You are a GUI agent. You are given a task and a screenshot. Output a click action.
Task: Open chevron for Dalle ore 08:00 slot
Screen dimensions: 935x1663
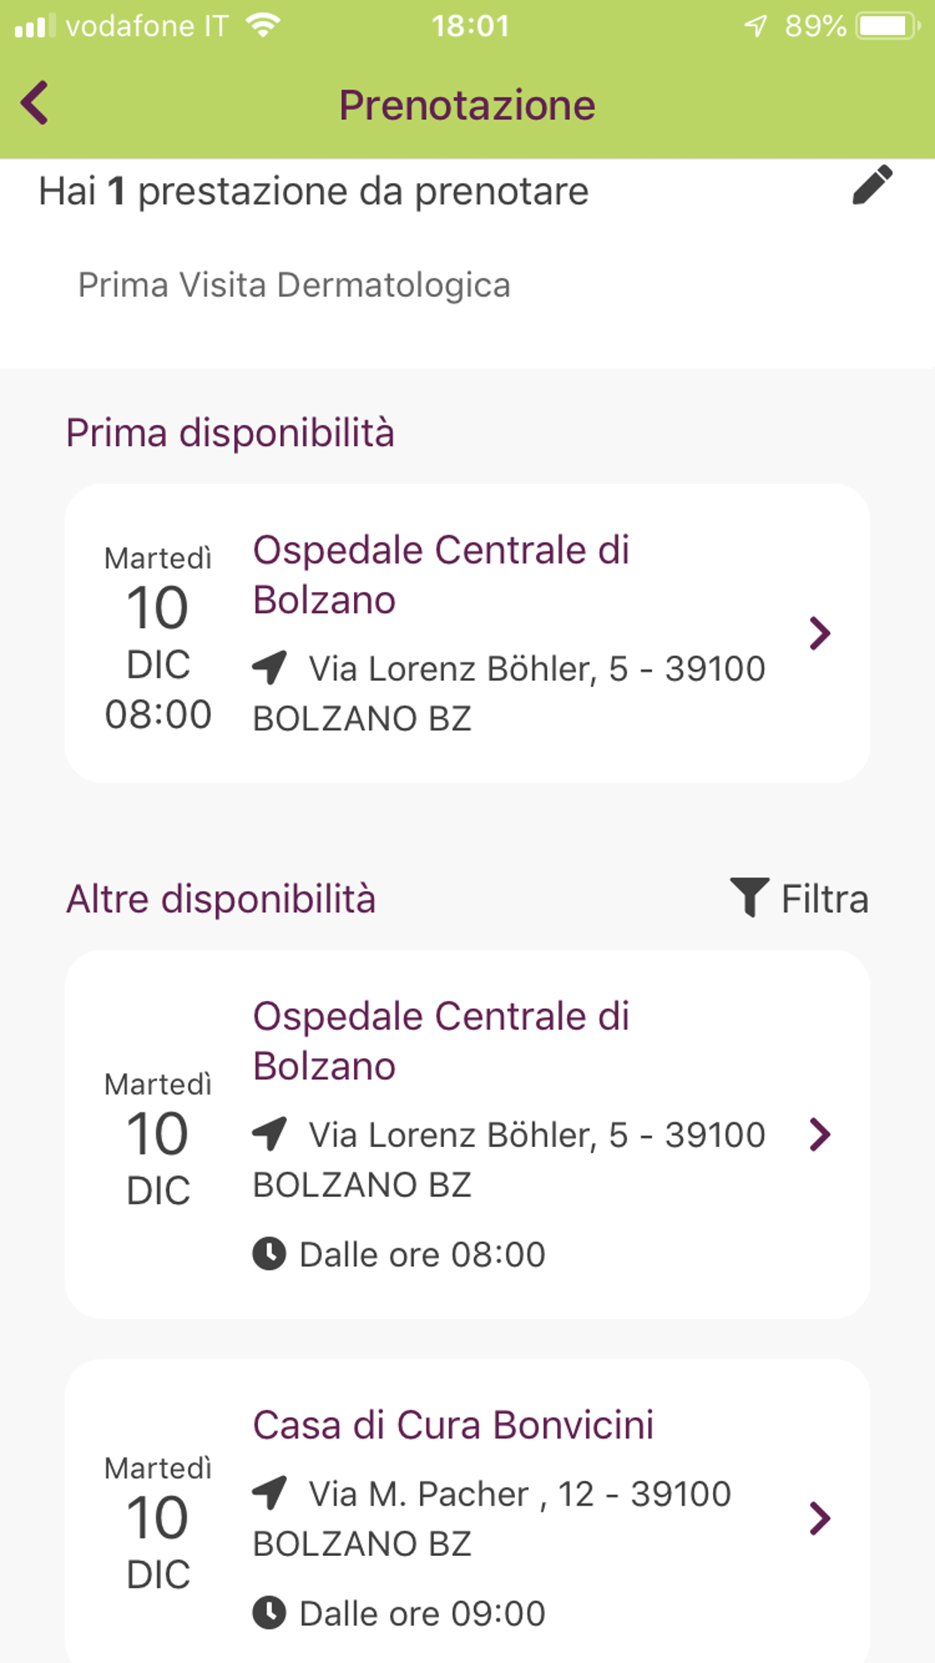(819, 1134)
